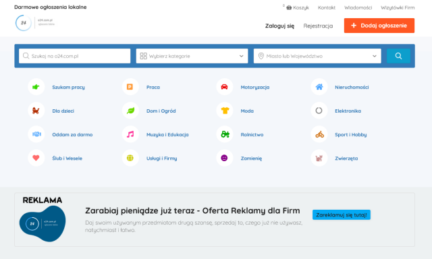Image resolution: width=432 pixels, height=259 pixels.
Task: Click the blue house Nieruchomości icon
Action: (319, 87)
